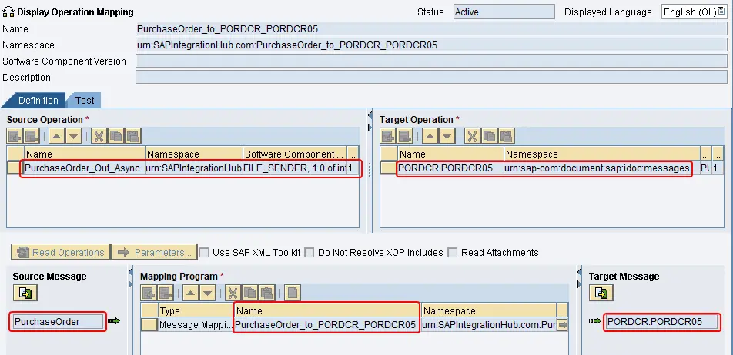Click the PORDCR.PORDCR05 Target Message field
Viewport: 733px width, 355px height.
(x=661, y=321)
